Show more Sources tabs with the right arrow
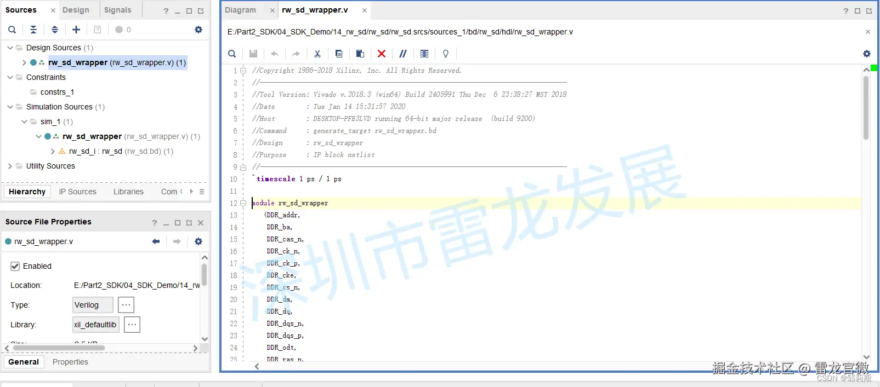The width and height of the screenshot is (880, 387). tap(191, 192)
